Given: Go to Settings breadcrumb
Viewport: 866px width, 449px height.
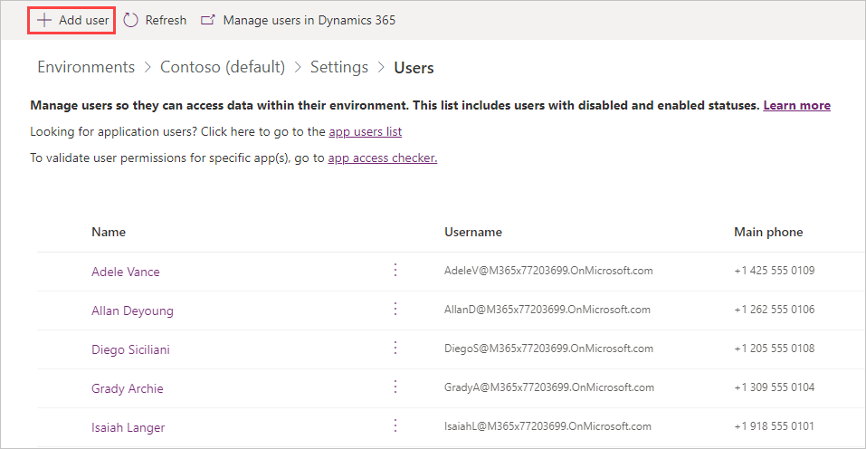Looking at the screenshot, I should 339,67.
